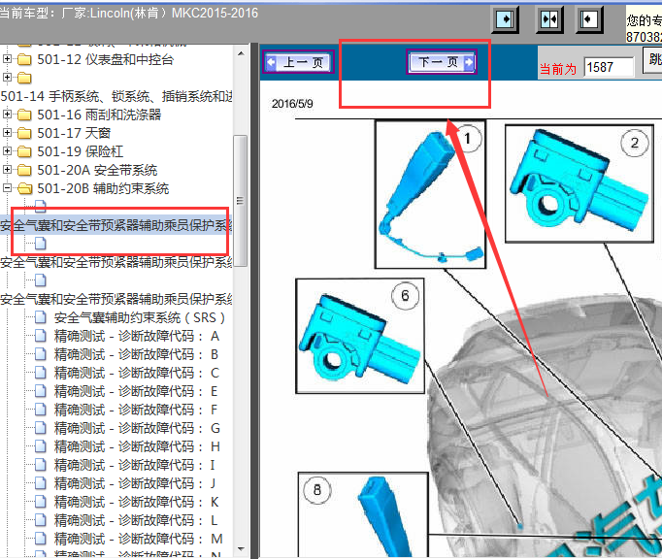Click the 501-16 folder icon
Viewport: 662px width, 559px height.
pos(24,115)
